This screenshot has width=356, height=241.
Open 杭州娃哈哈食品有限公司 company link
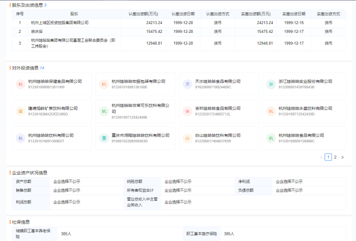[x=301, y=135]
